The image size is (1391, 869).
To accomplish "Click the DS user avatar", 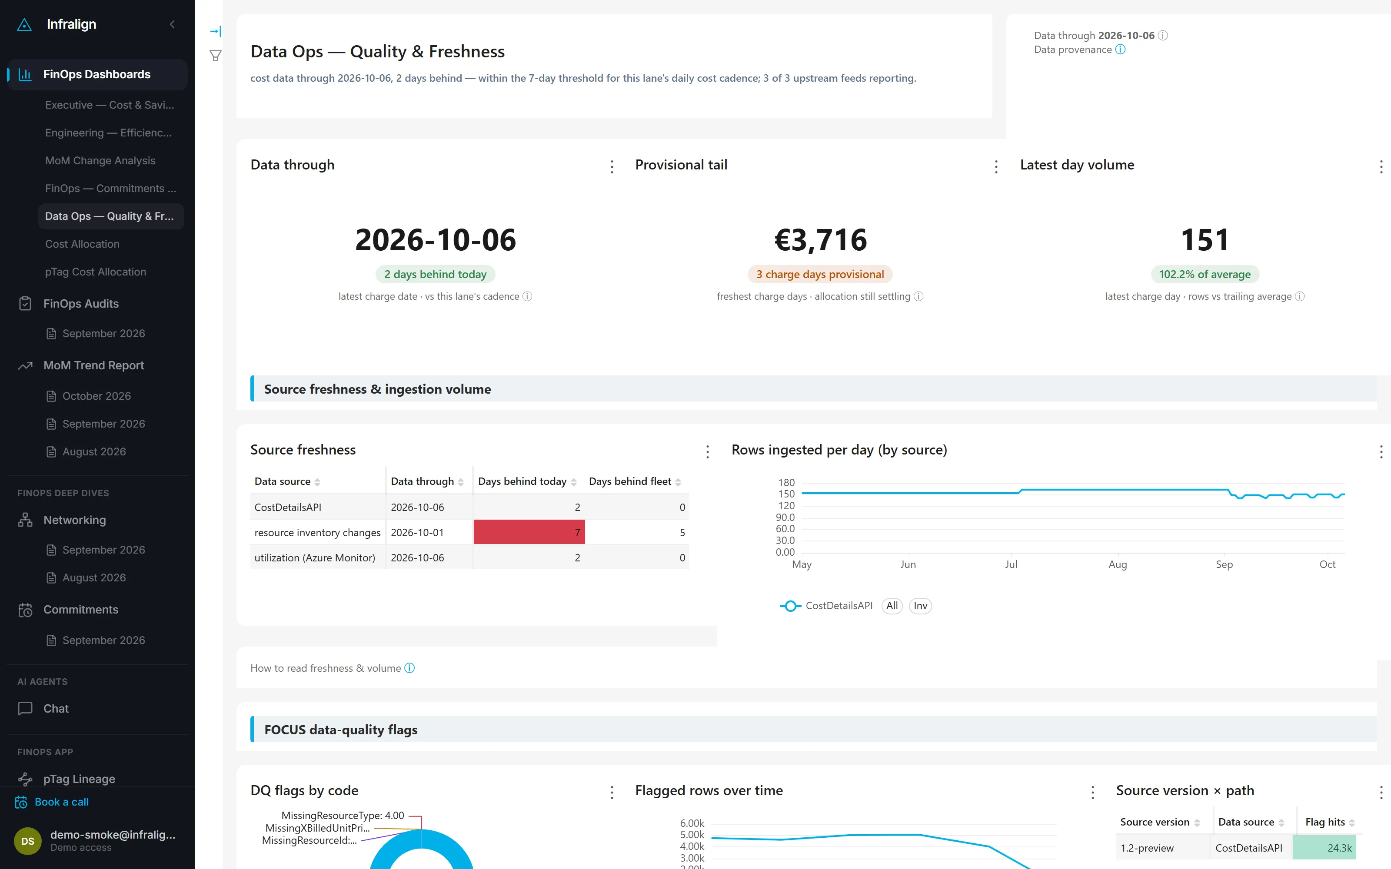I will click(x=27, y=841).
